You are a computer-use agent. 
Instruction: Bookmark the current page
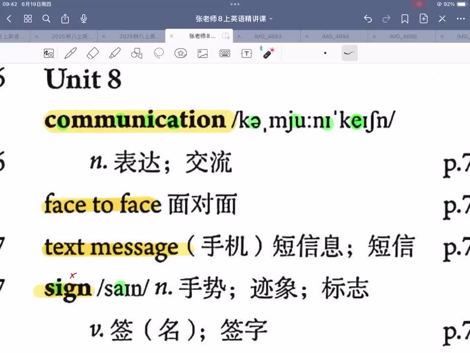click(x=405, y=19)
